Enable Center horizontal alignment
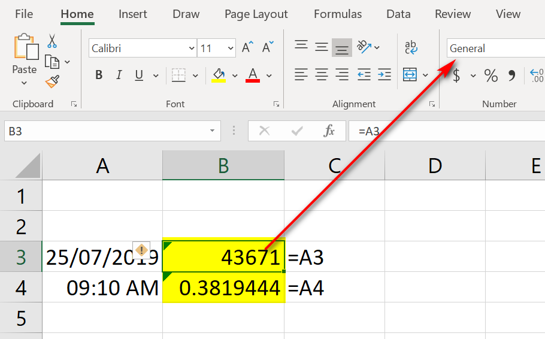This screenshot has width=545, height=339. click(x=322, y=75)
